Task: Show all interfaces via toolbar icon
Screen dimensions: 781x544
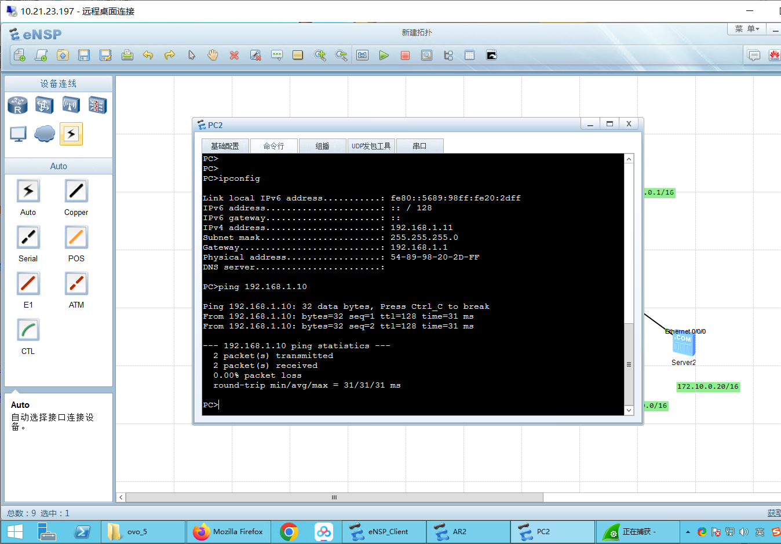Action: pos(448,55)
